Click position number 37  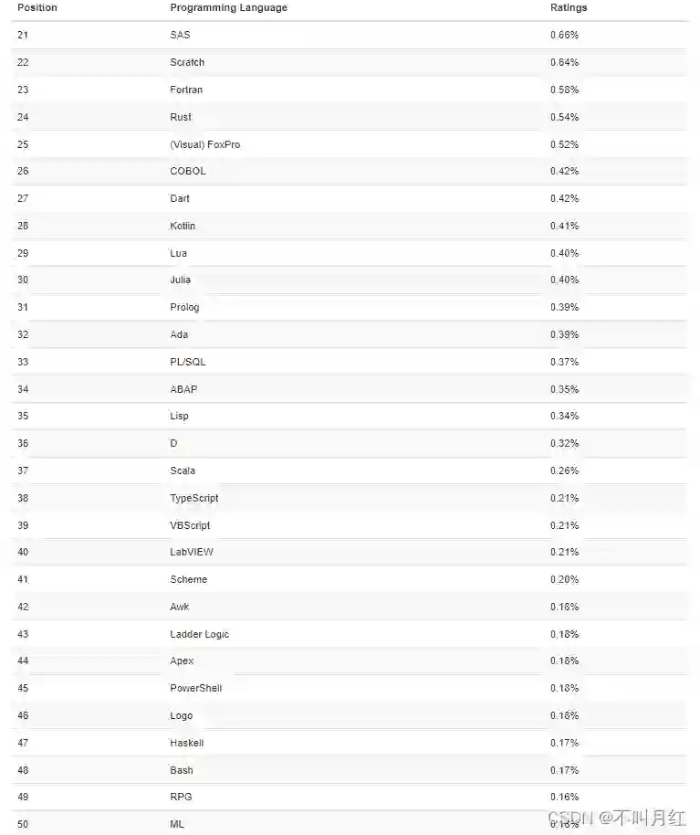(23, 471)
